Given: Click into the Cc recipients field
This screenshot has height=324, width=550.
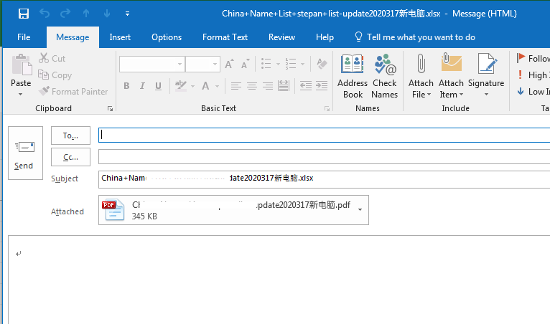Looking at the screenshot, I should 324,156.
